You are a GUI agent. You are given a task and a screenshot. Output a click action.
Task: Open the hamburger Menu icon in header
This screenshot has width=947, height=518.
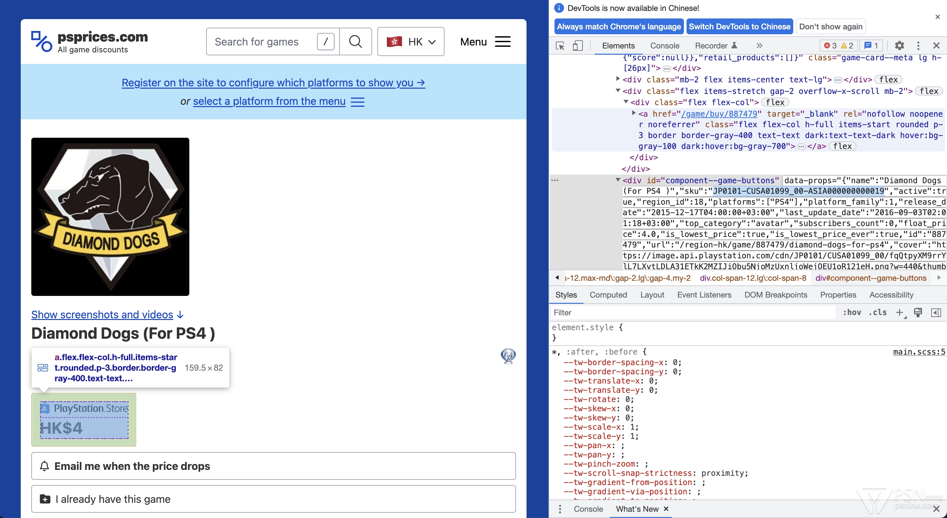[x=502, y=42]
